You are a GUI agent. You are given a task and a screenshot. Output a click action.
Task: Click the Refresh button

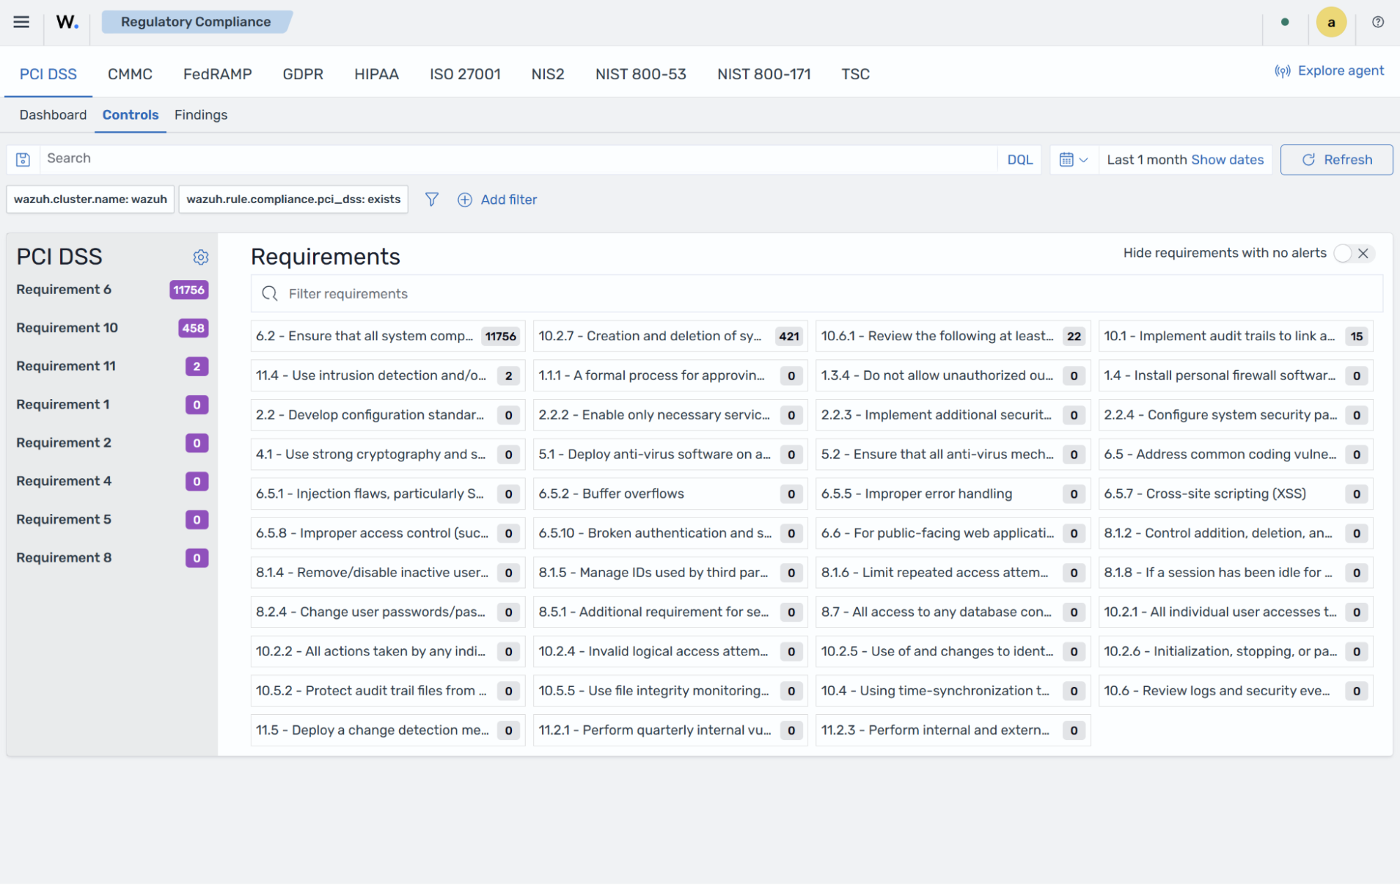point(1336,160)
